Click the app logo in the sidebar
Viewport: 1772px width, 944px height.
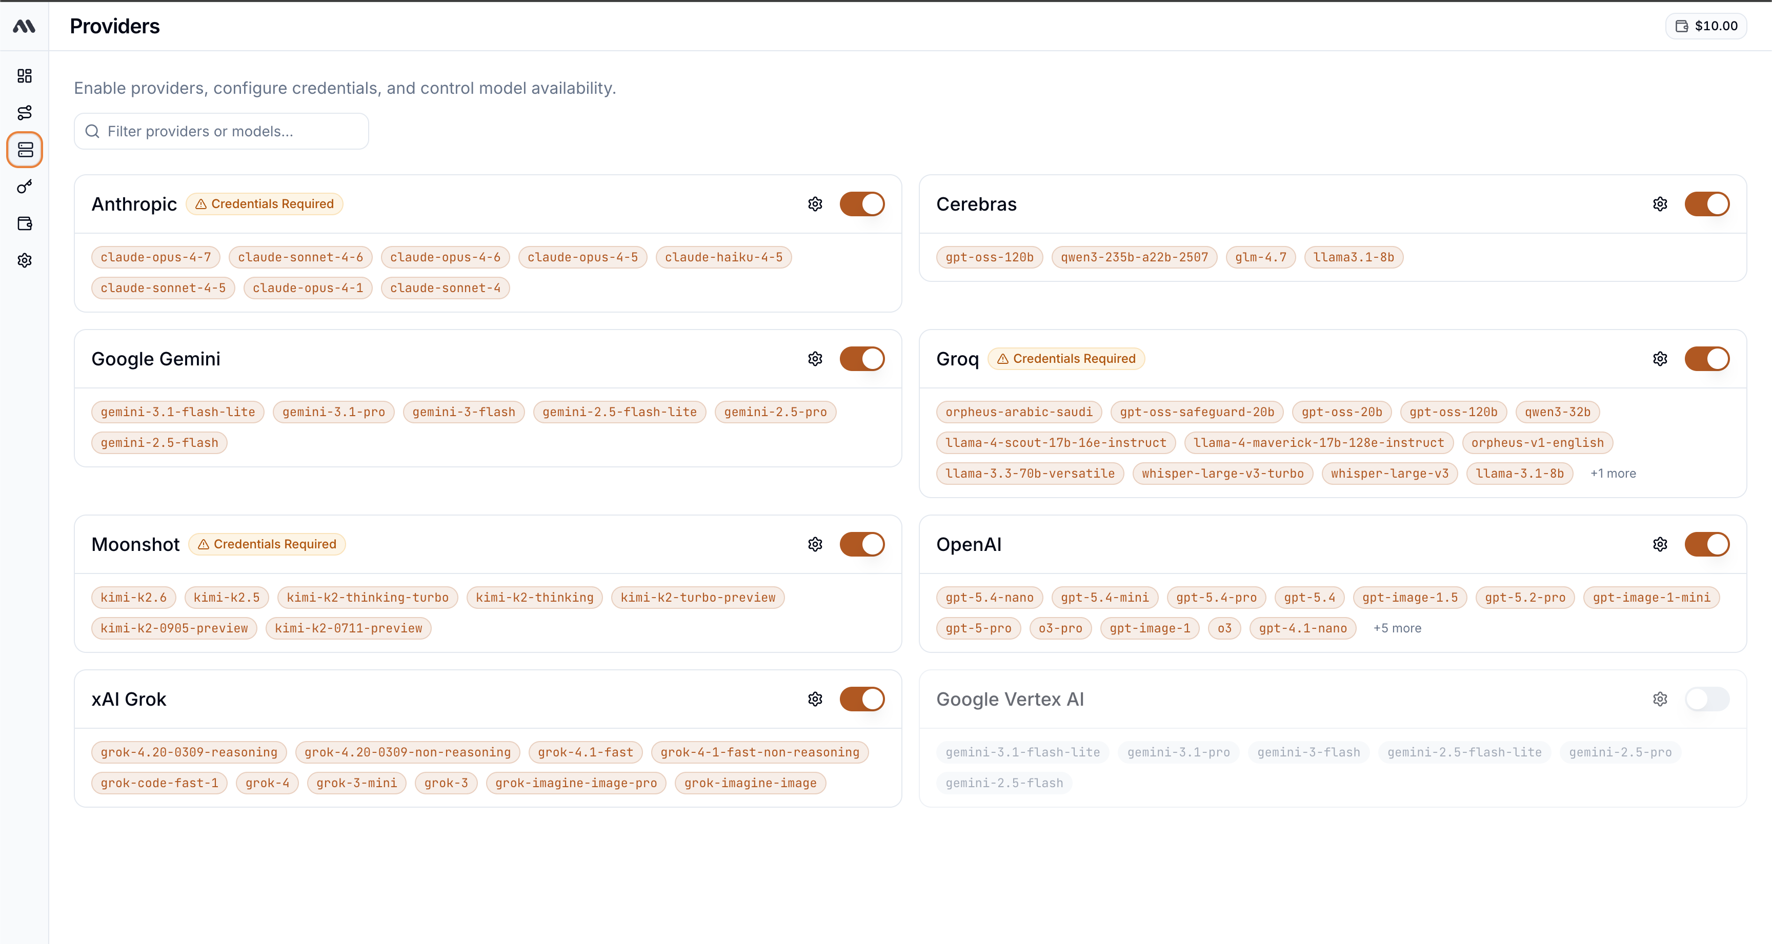(x=24, y=26)
